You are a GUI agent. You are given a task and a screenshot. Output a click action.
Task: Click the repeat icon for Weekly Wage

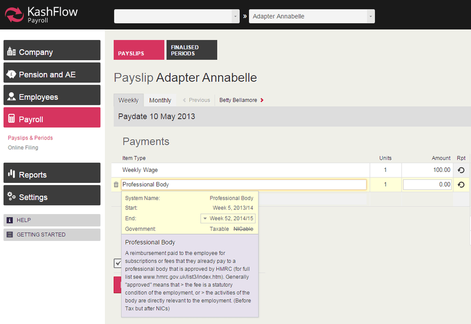click(x=461, y=170)
